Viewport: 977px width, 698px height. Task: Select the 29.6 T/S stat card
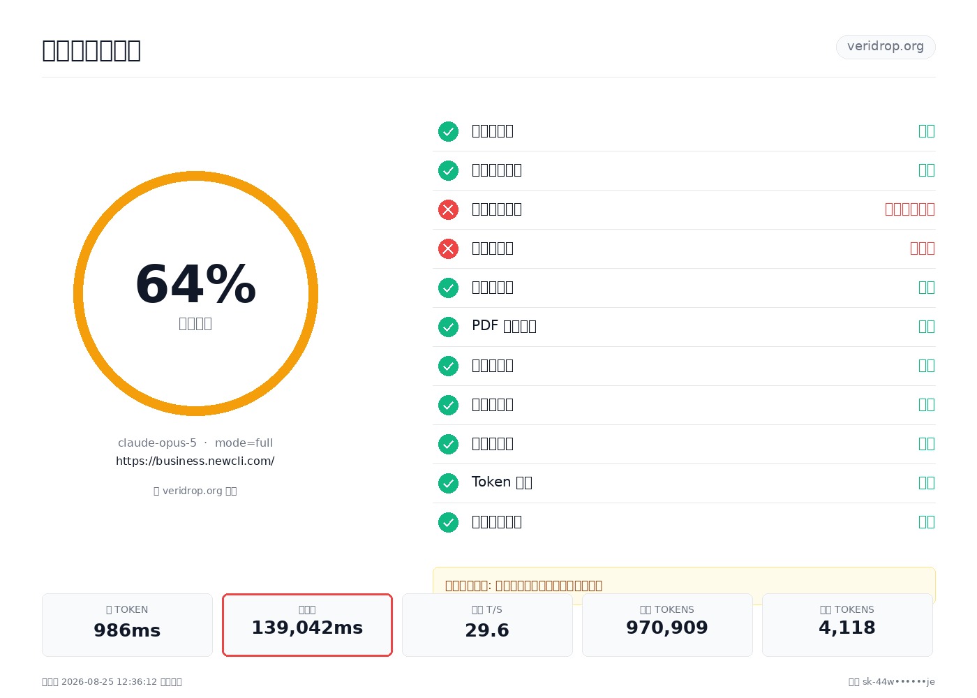487,625
